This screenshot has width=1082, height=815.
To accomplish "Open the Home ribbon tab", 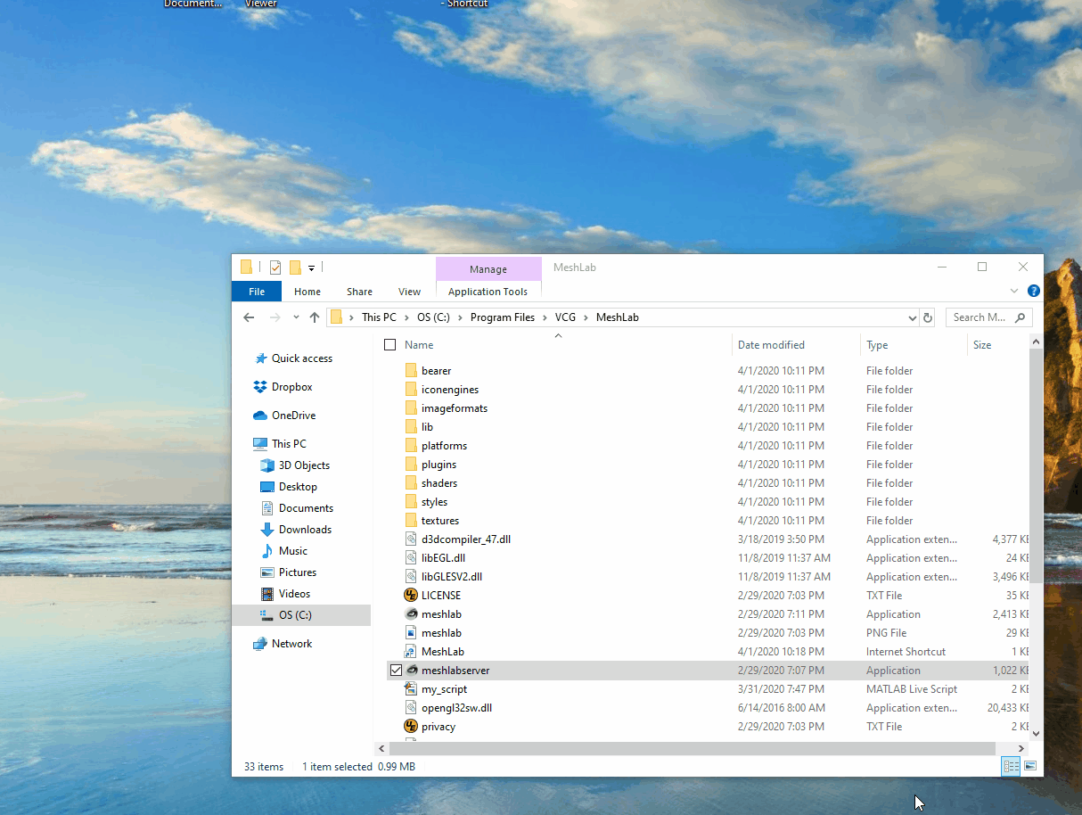I will pyautogui.click(x=307, y=292).
